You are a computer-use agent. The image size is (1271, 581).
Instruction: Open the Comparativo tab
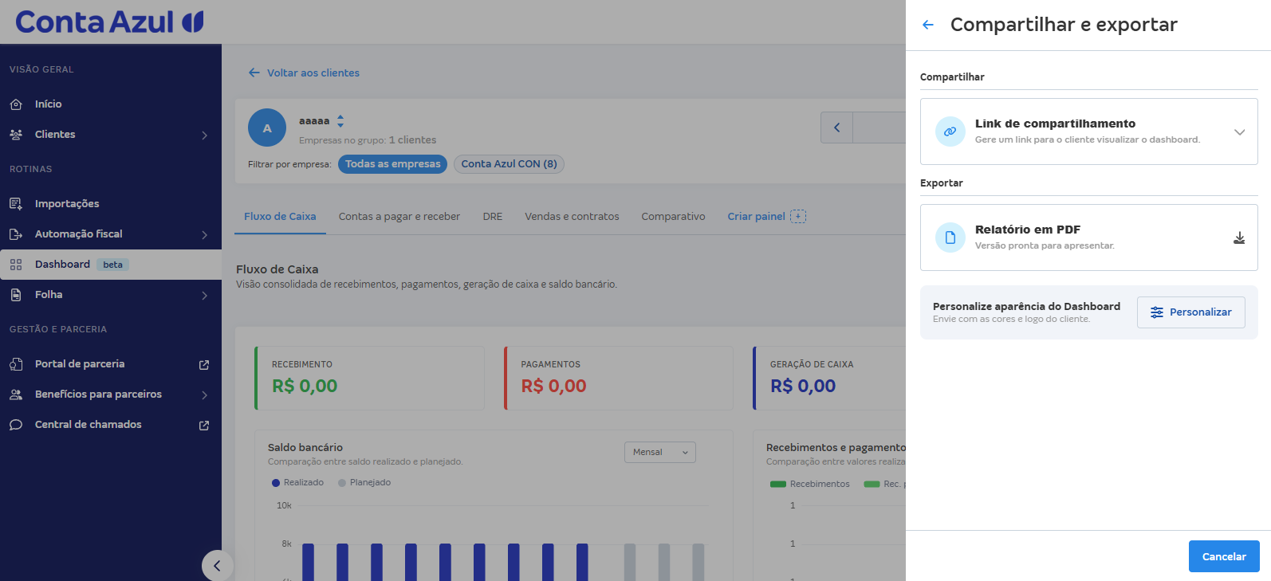pos(673,217)
